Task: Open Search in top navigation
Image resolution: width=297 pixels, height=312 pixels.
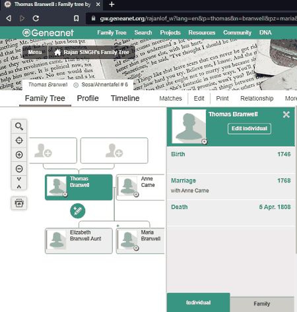Action: pyautogui.click(x=143, y=33)
